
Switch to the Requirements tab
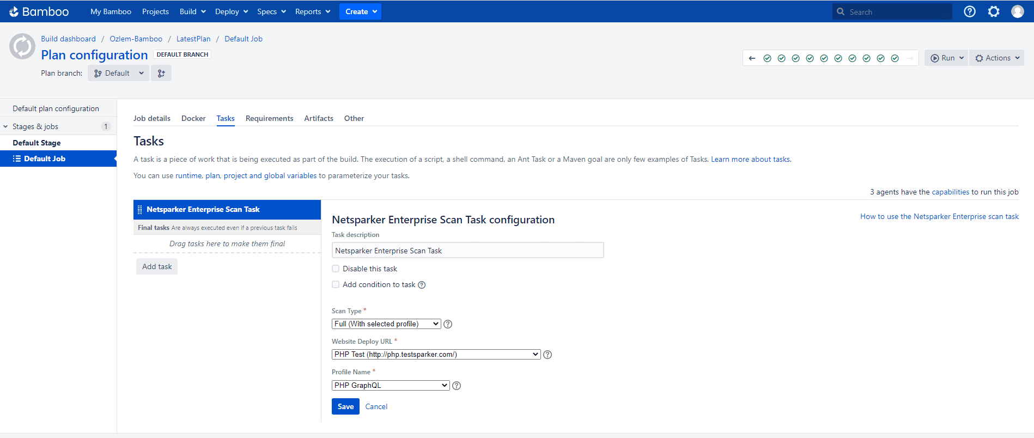tap(269, 118)
